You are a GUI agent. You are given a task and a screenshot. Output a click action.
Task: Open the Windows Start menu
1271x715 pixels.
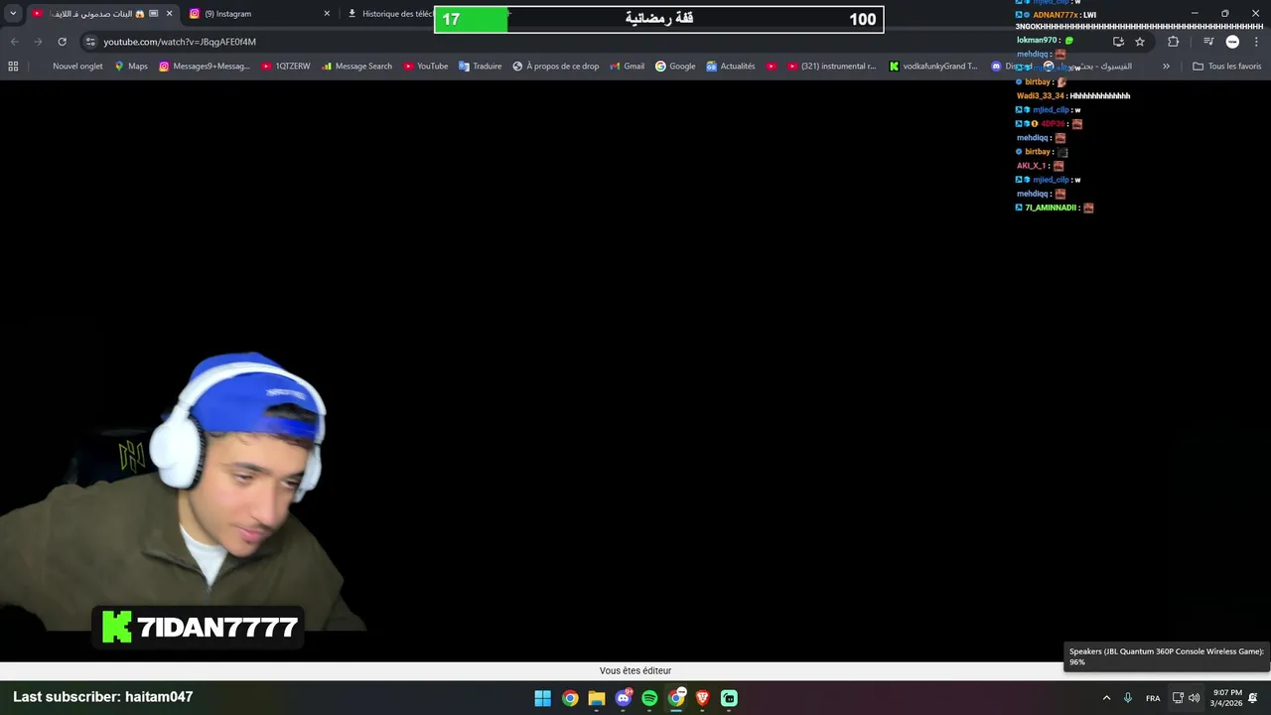click(x=543, y=698)
